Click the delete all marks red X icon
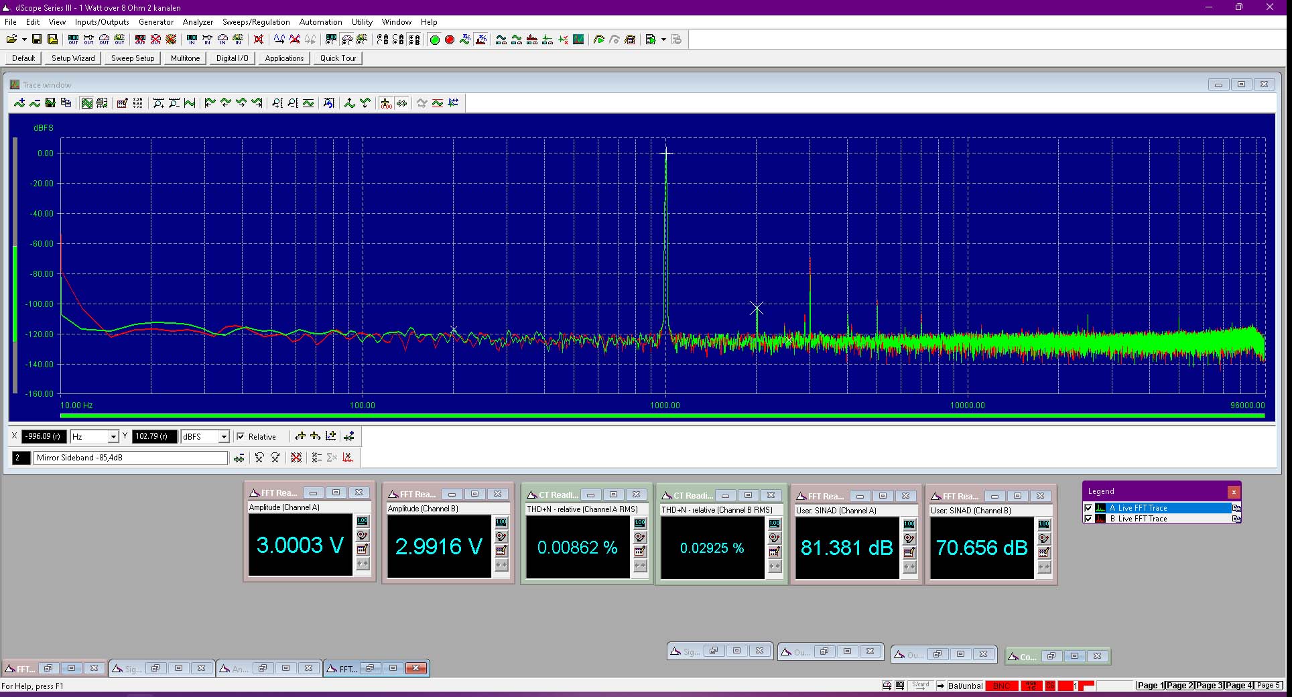This screenshot has width=1292, height=697. tap(296, 457)
